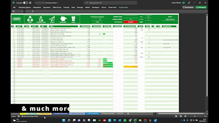Screen dimensions: 219x123
Task: Click the macro record icon in status bar
Action: pyautogui.click(x=19, y=116)
